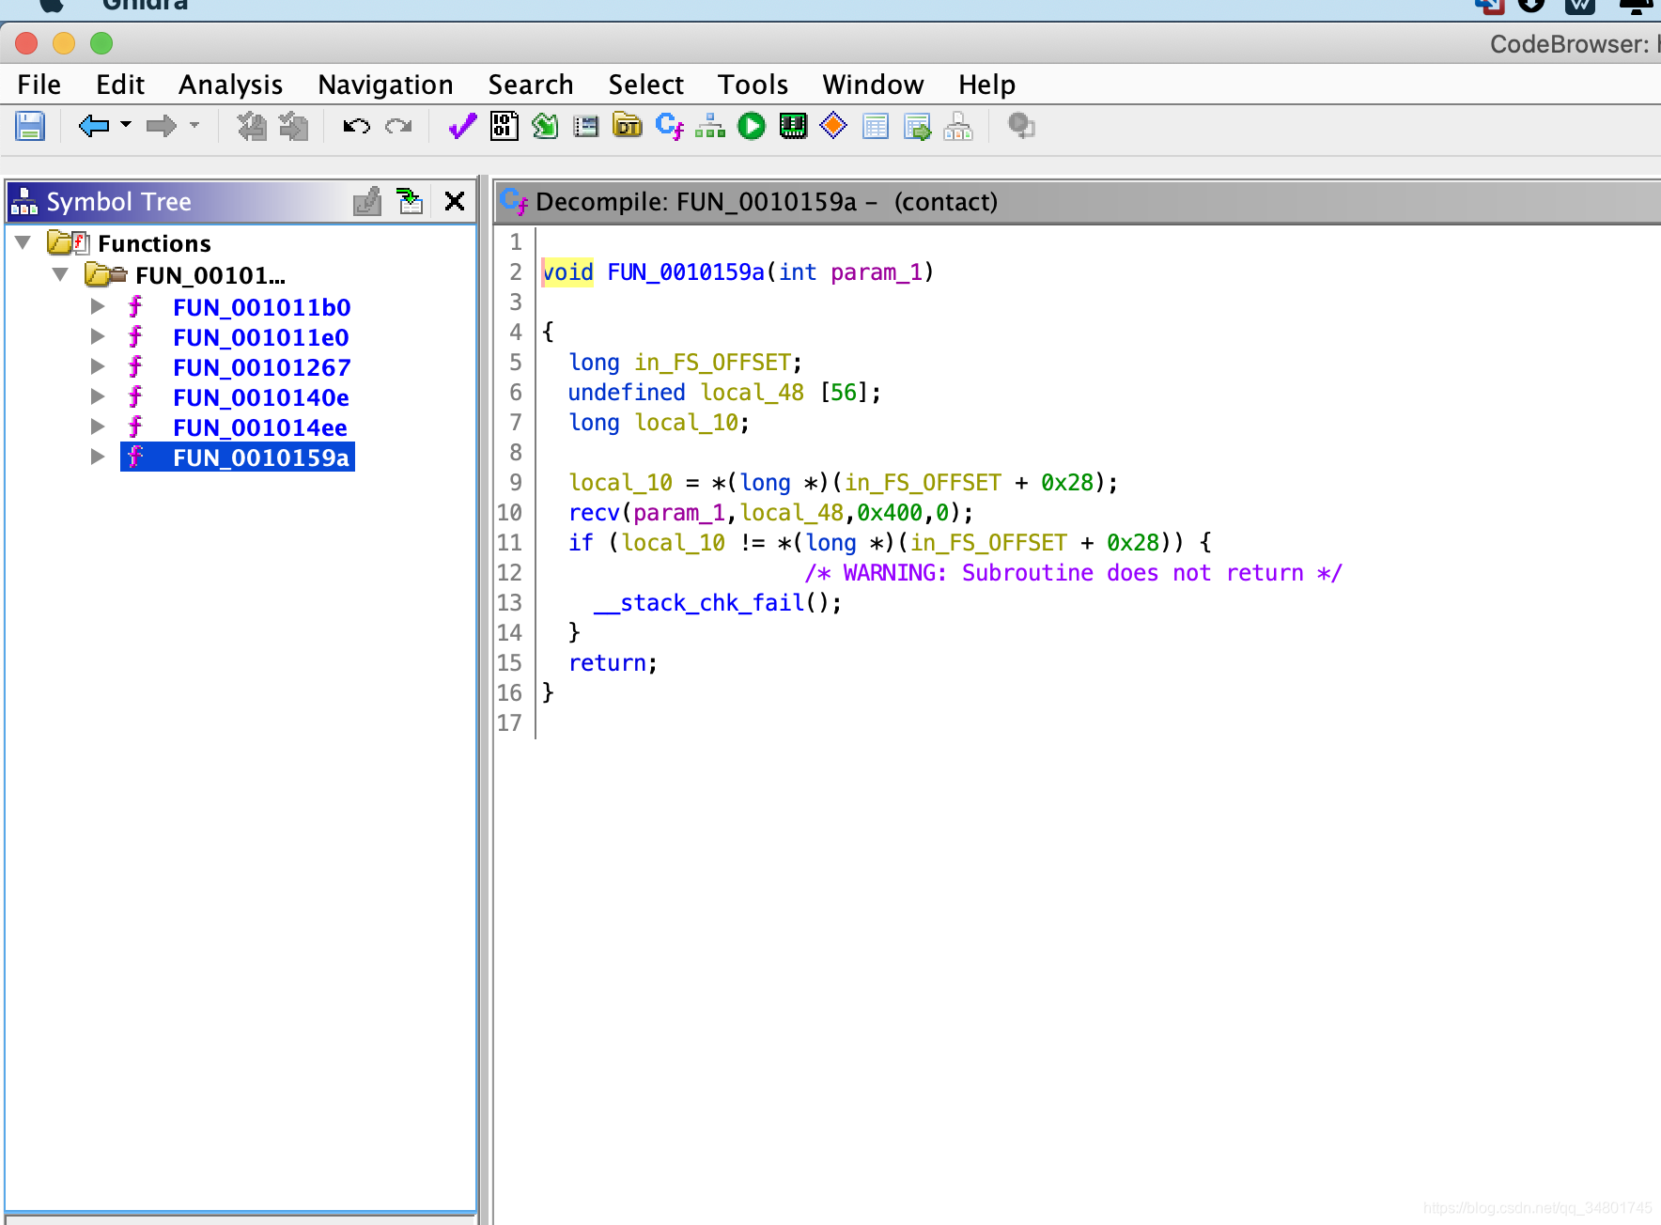This screenshot has height=1225, width=1661.
Task: Click Symbol Tree edit pencil icon
Action: (367, 201)
